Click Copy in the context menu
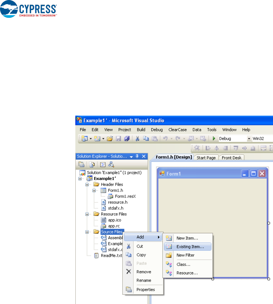This screenshot has height=304, width=273. click(x=143, y=255)
